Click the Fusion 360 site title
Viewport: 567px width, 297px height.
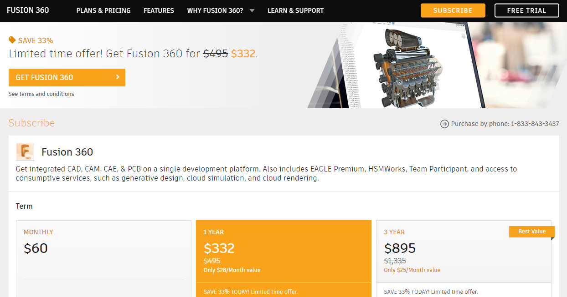[28, 10]
